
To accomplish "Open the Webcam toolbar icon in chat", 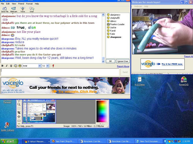I will point(14,10).
